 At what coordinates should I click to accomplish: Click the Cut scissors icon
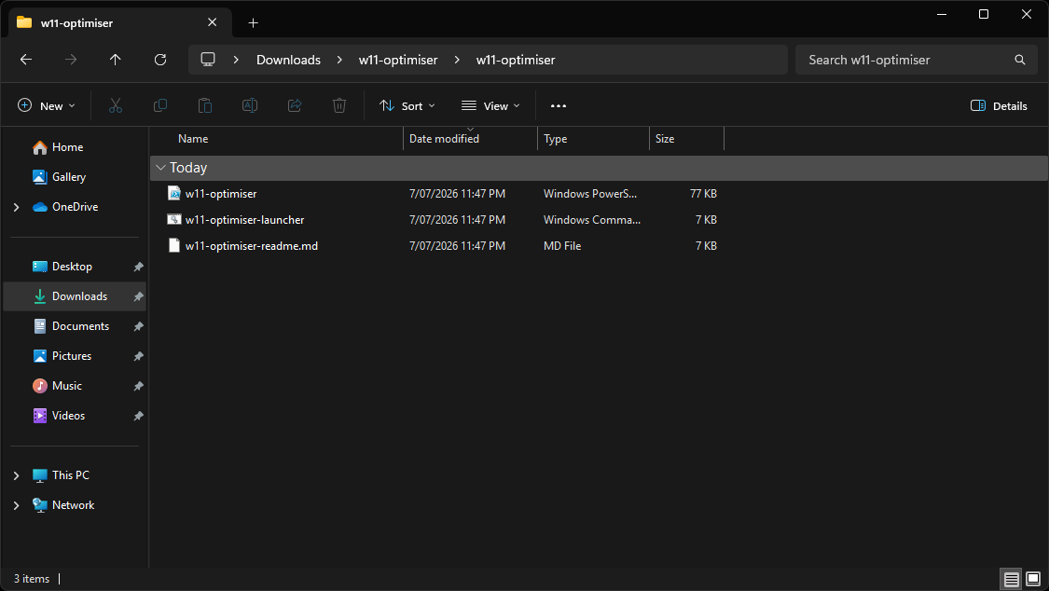[x=115, y=105]
